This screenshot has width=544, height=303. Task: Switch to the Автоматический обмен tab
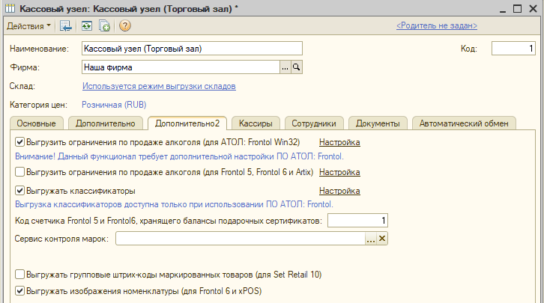(464, 123)
